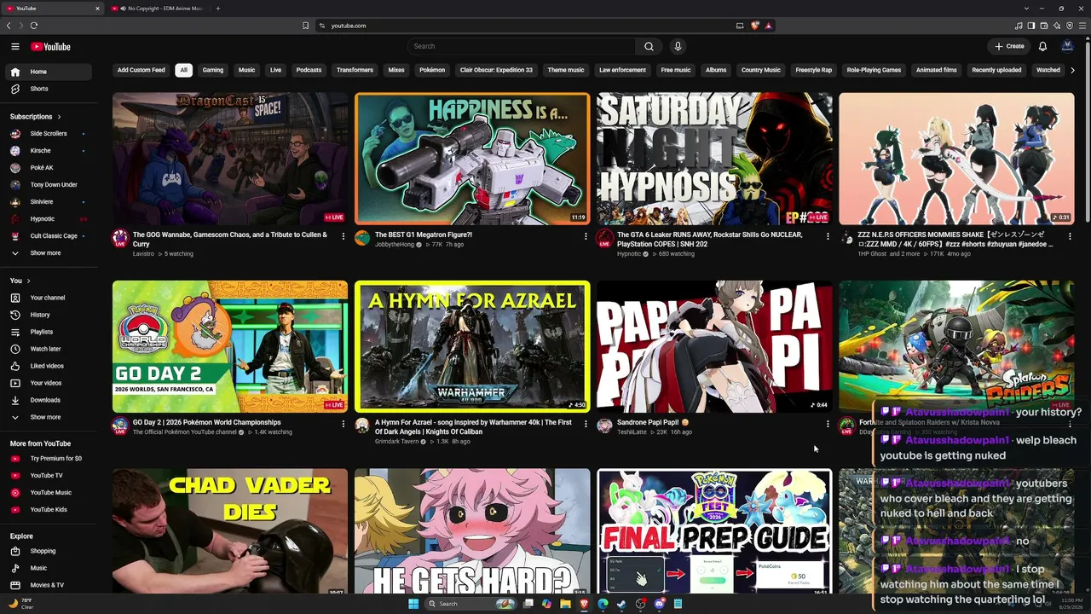The image size is (1091, 614).
Task: Open the Subscriptions section header
Action: click(35, 116)
